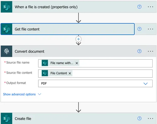Insert a new step with the plus button
This screenshot has width=157, height=124.
pos(78,39)
